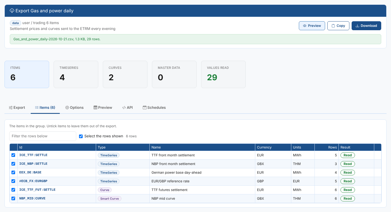The width and height of the screenshot is (391, 212).
Task: Click the NBP_MID:CURVE id
Action: pos(32,199)
